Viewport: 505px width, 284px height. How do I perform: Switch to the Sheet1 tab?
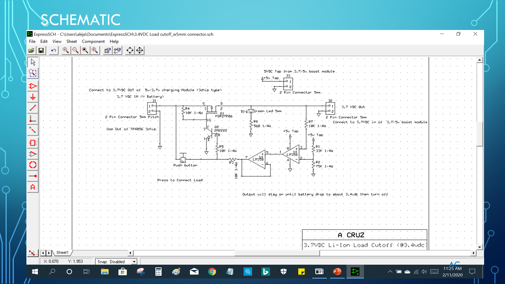pyautogui.click(x=62, y=252)
